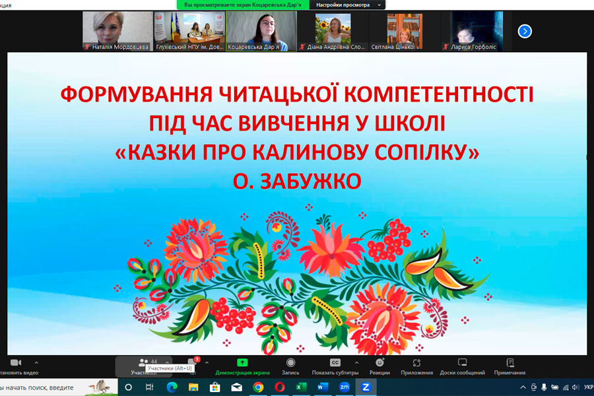
Task: Expand chat options arrow
Action: pos(207,362)
